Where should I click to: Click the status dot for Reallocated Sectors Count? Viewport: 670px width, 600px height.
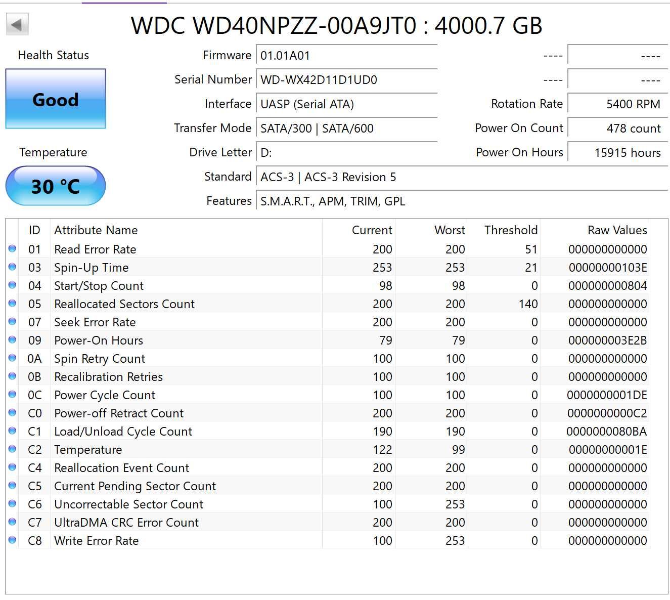point(12,303)
